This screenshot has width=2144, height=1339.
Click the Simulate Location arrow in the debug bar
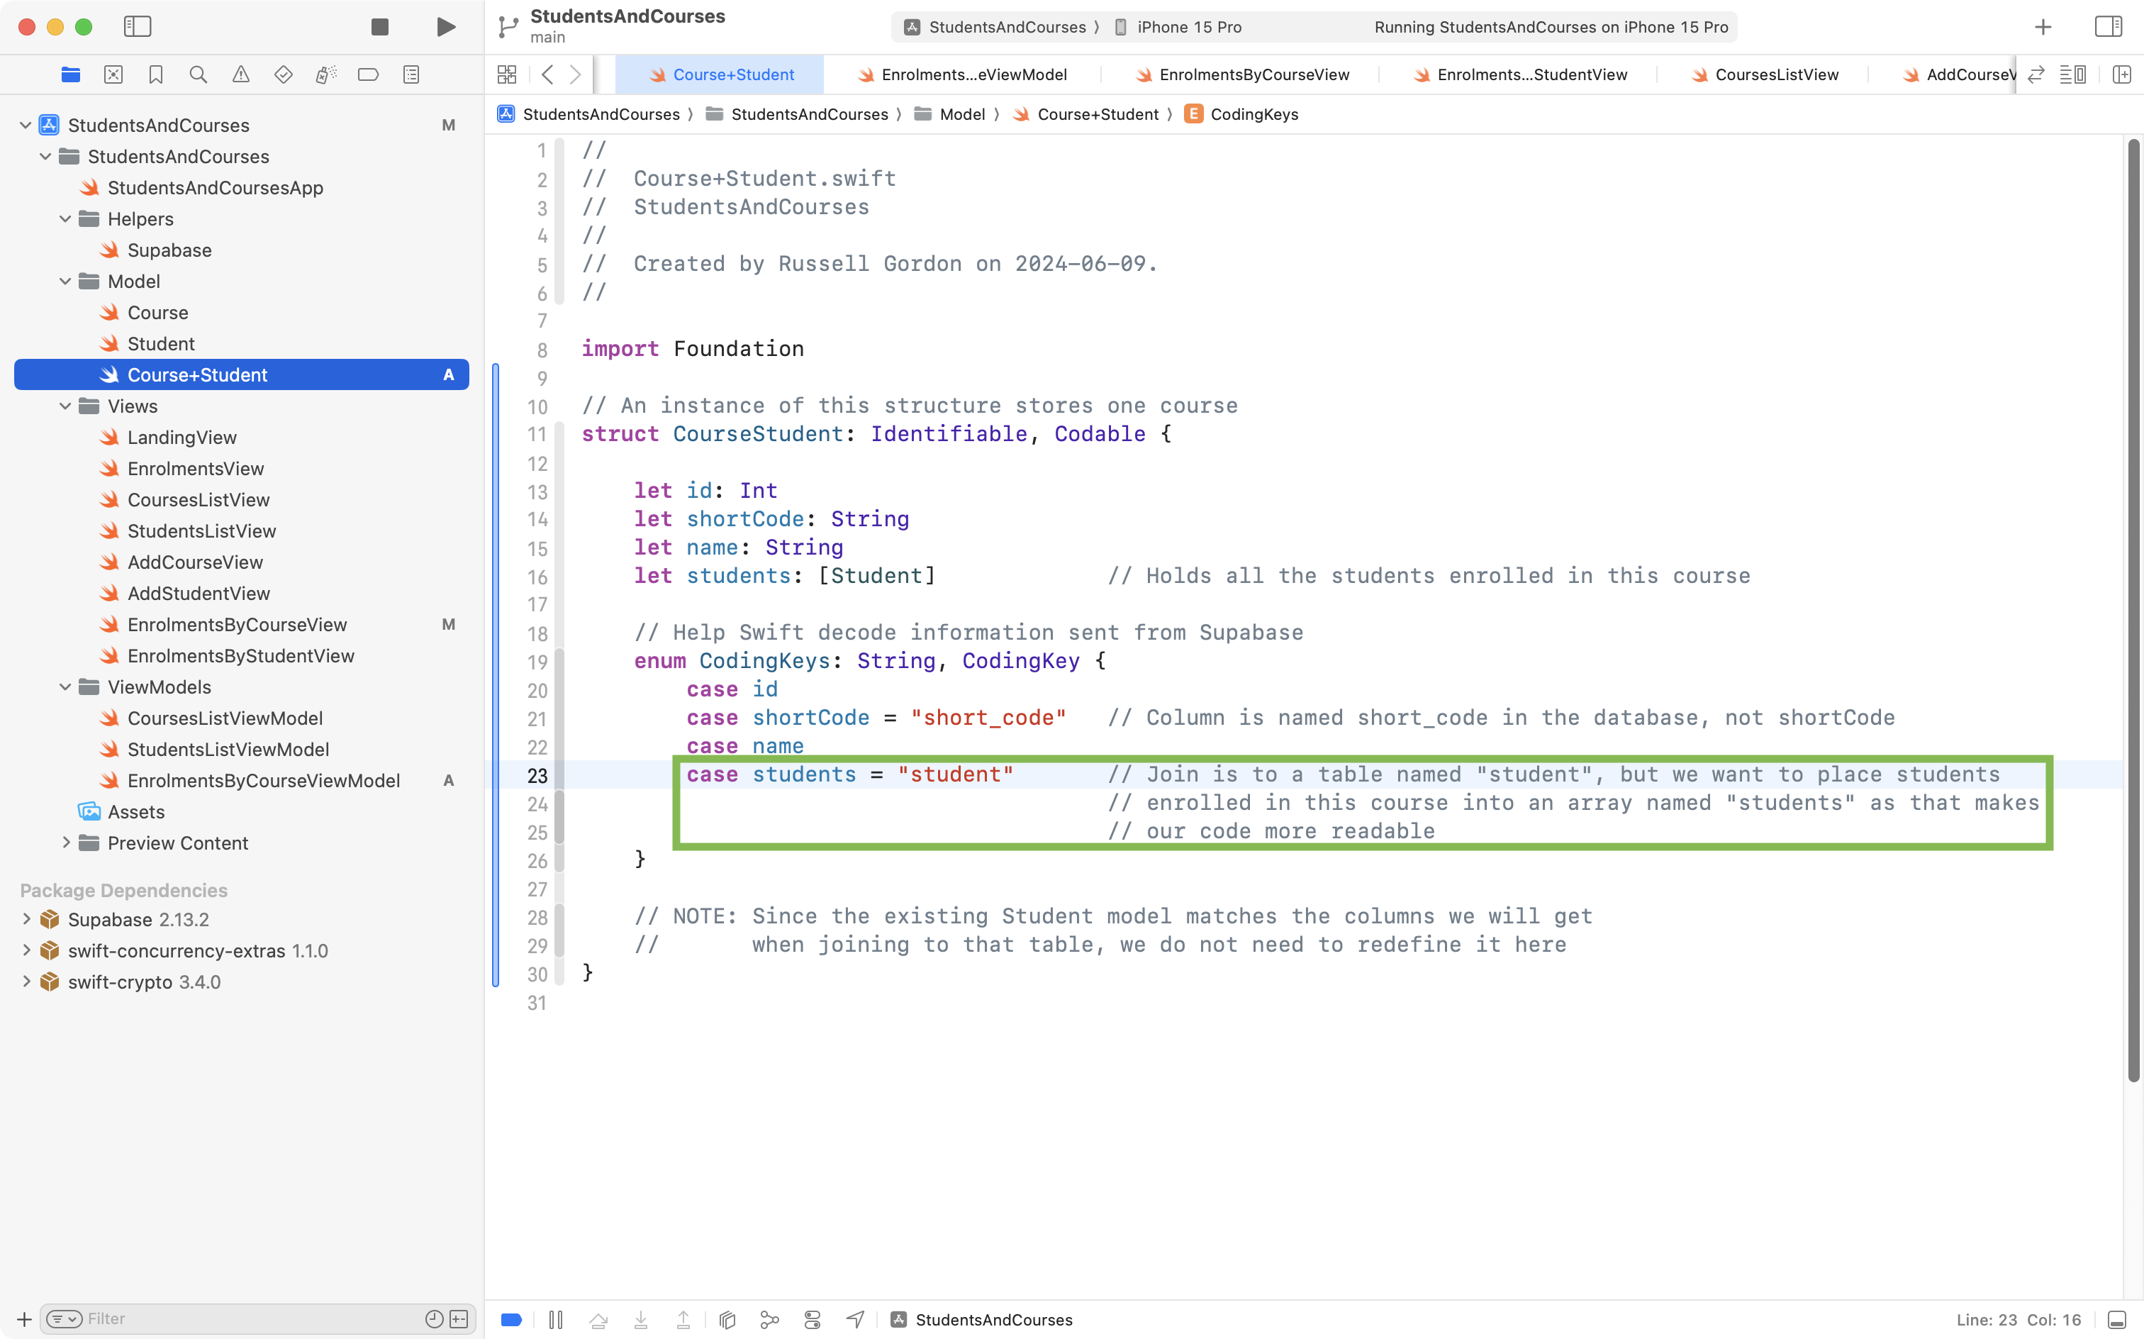(854, 1320)
